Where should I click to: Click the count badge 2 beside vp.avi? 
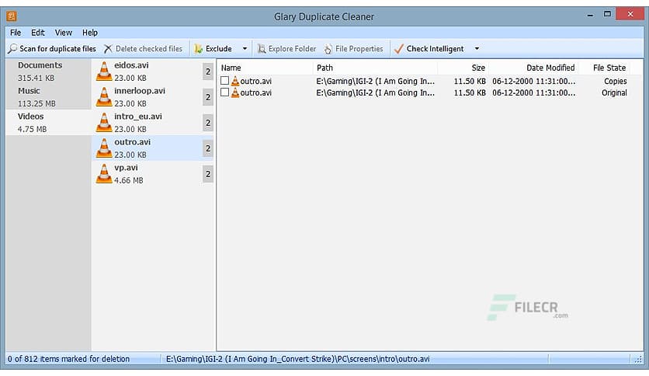pos(208,174)
